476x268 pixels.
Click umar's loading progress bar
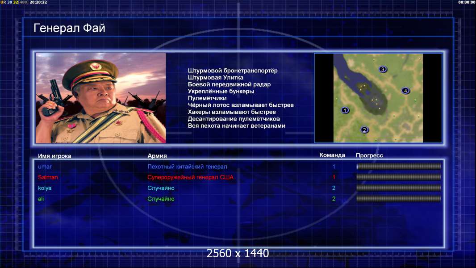coord(399,166)
